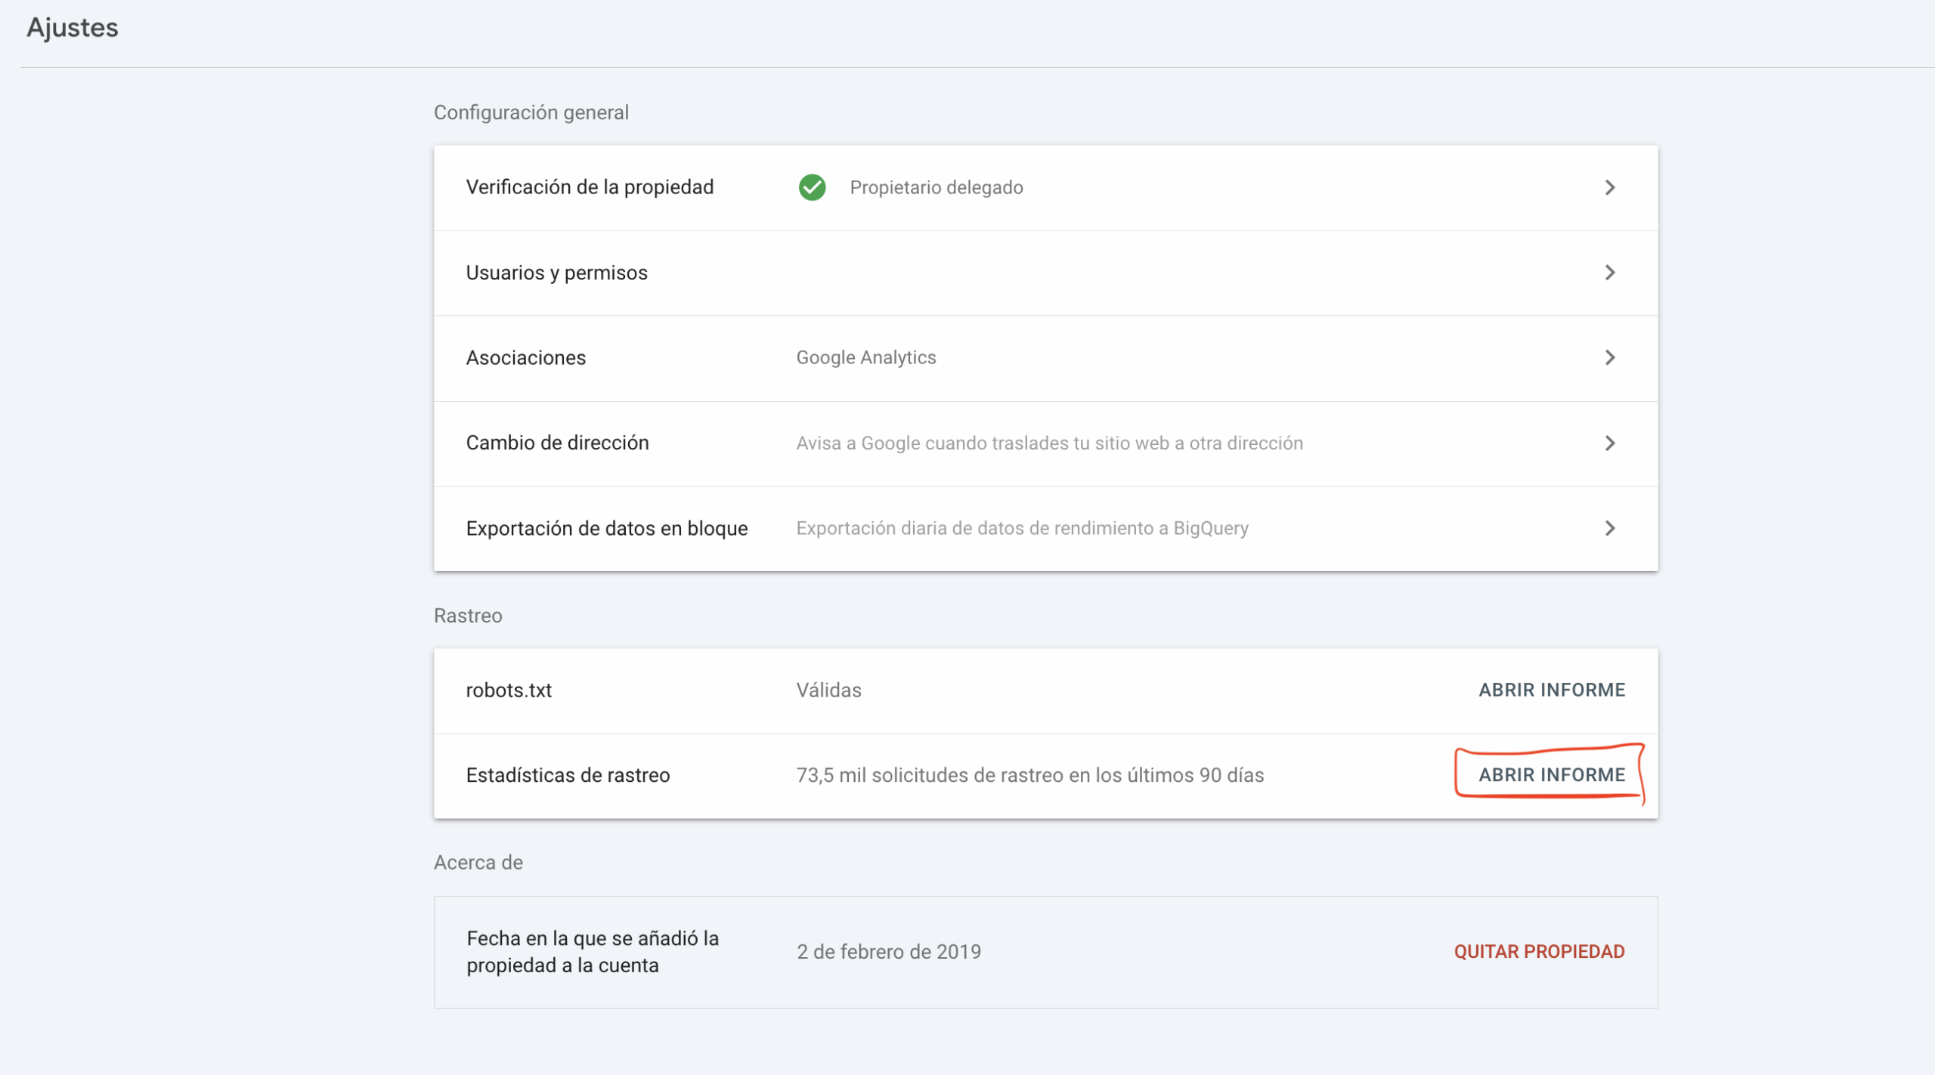The width and height of the screenshot is (1935, 1075).
Task: Click the Ajustes page heading
Action: (73, 28)
